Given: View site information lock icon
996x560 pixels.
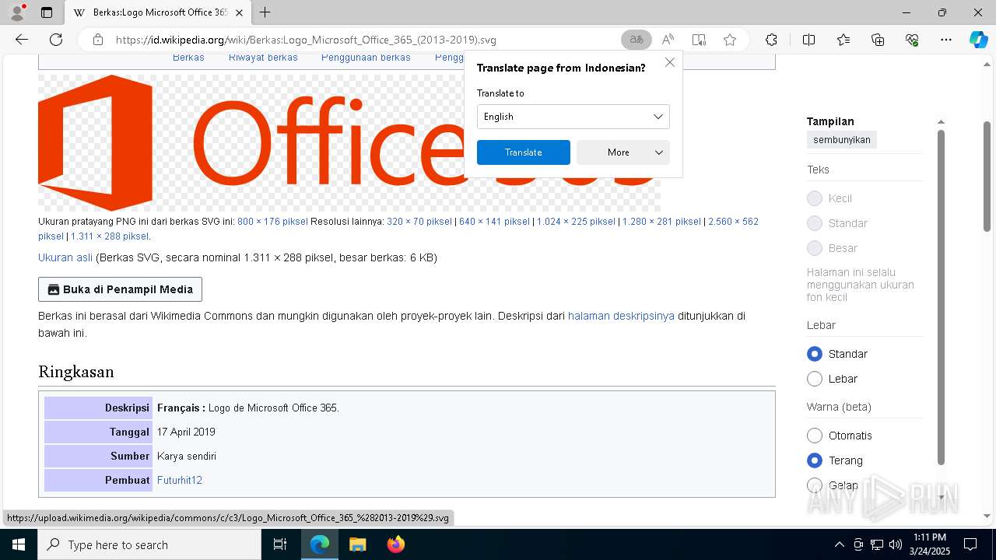Looking at the screenshot, I should coord(98,40).
